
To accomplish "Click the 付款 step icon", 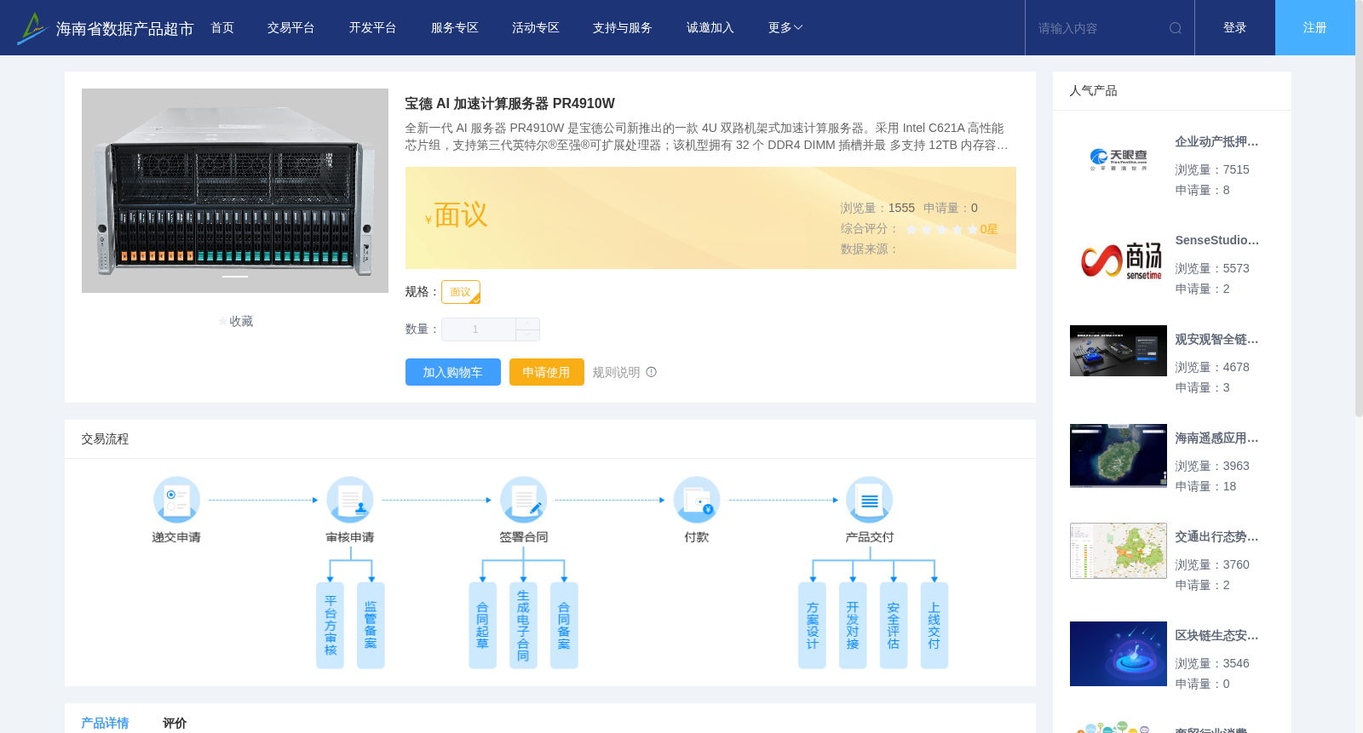I will [x=697, y=500].
